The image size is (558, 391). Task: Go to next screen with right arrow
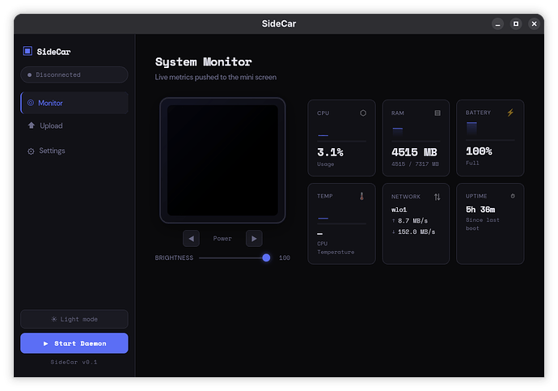pyautogui.click(x=253, y=238)
